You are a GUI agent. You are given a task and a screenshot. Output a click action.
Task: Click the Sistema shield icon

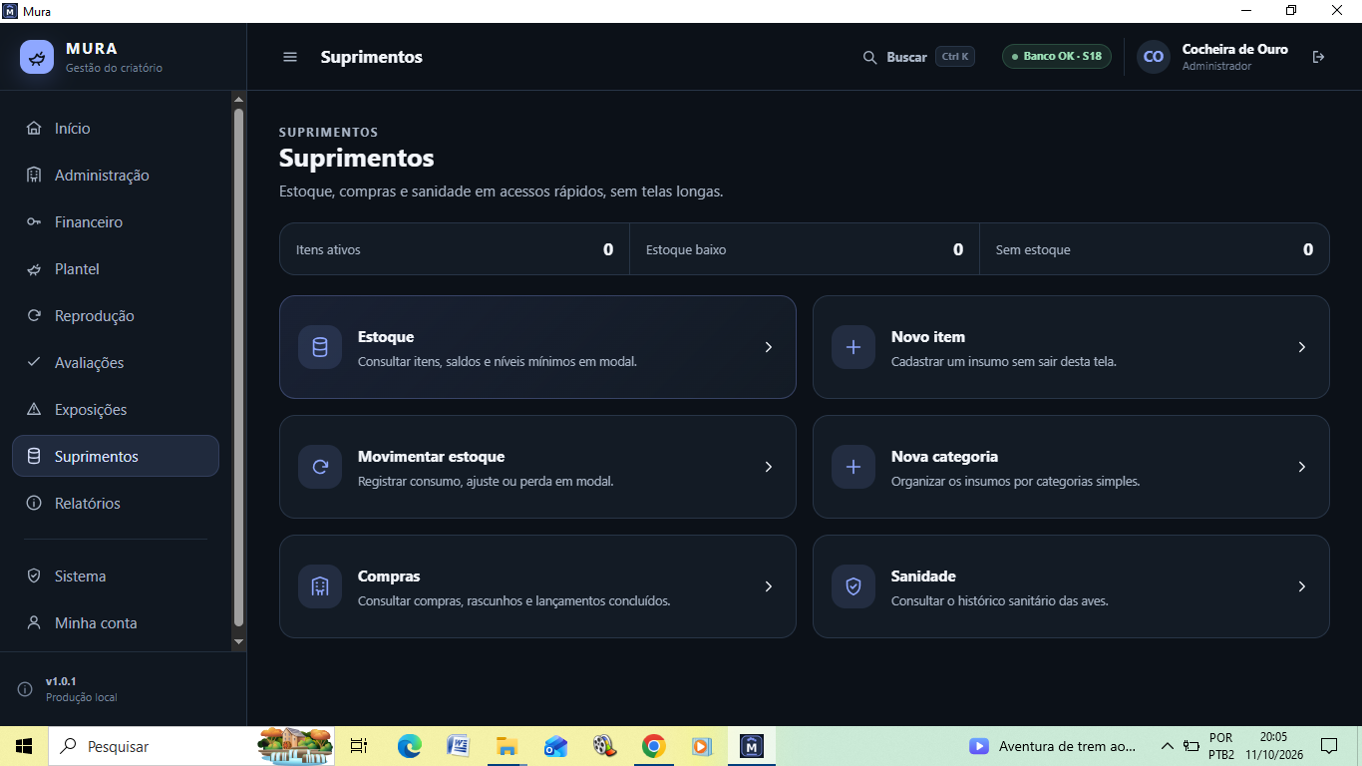point(34,575)
